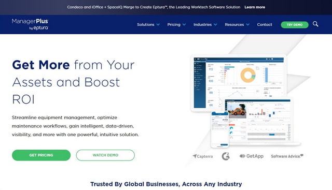This screenshot has height=190, width=332.
Task: Open the Resources nav item
Action: click(234, 24)
